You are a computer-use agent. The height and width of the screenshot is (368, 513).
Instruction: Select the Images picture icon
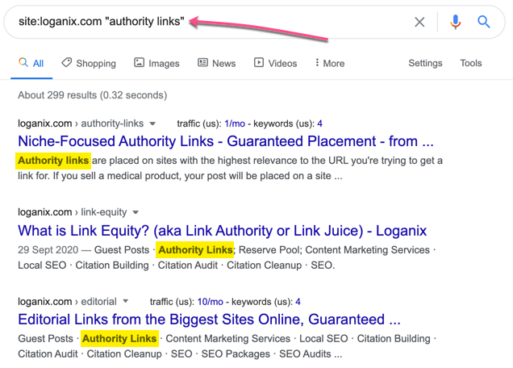(x=139, y=62)
